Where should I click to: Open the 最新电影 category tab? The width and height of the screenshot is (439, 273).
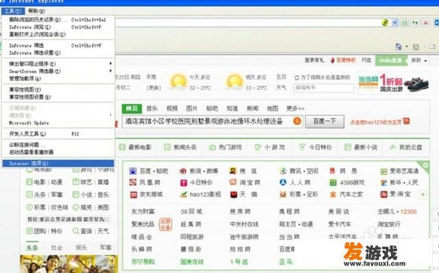pyautogui.click(x=136, y=147)
